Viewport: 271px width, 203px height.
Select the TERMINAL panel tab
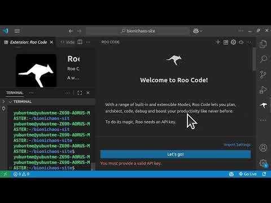(15, 93)
